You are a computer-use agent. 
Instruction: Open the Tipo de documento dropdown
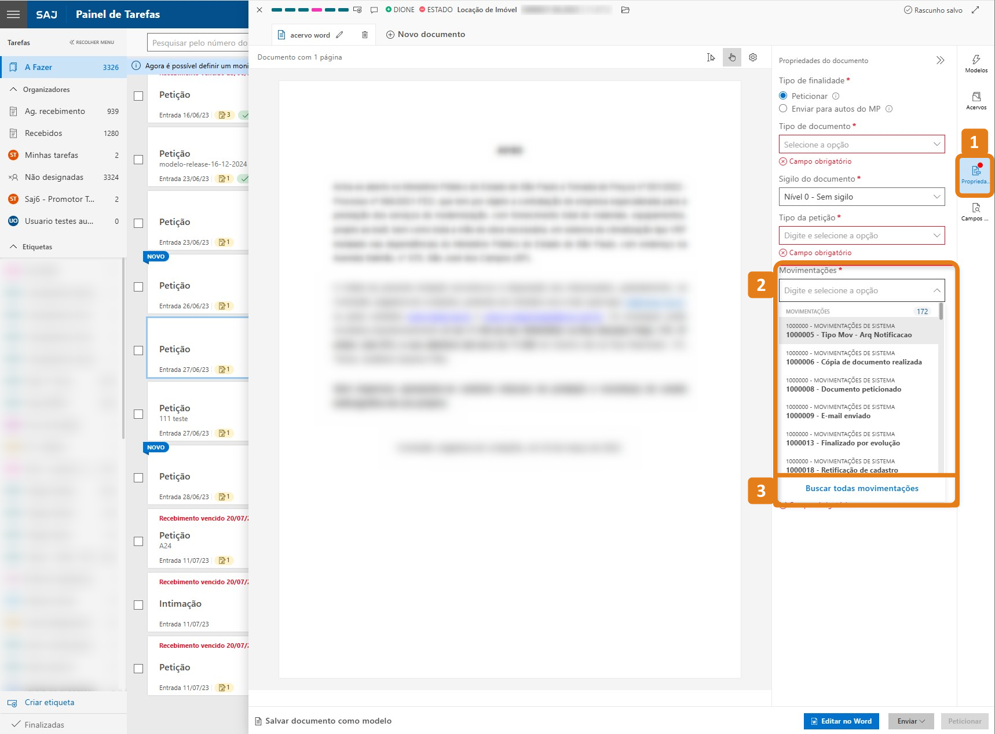(861, 144)
